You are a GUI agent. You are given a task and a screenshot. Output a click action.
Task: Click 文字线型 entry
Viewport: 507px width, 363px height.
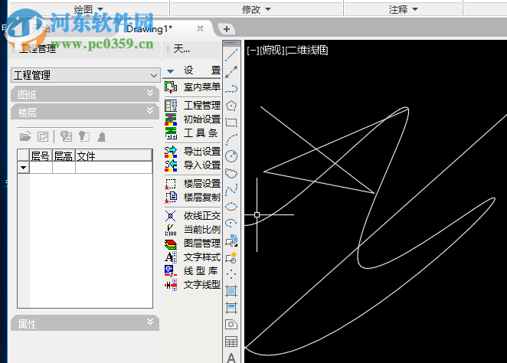click(192, 285)
